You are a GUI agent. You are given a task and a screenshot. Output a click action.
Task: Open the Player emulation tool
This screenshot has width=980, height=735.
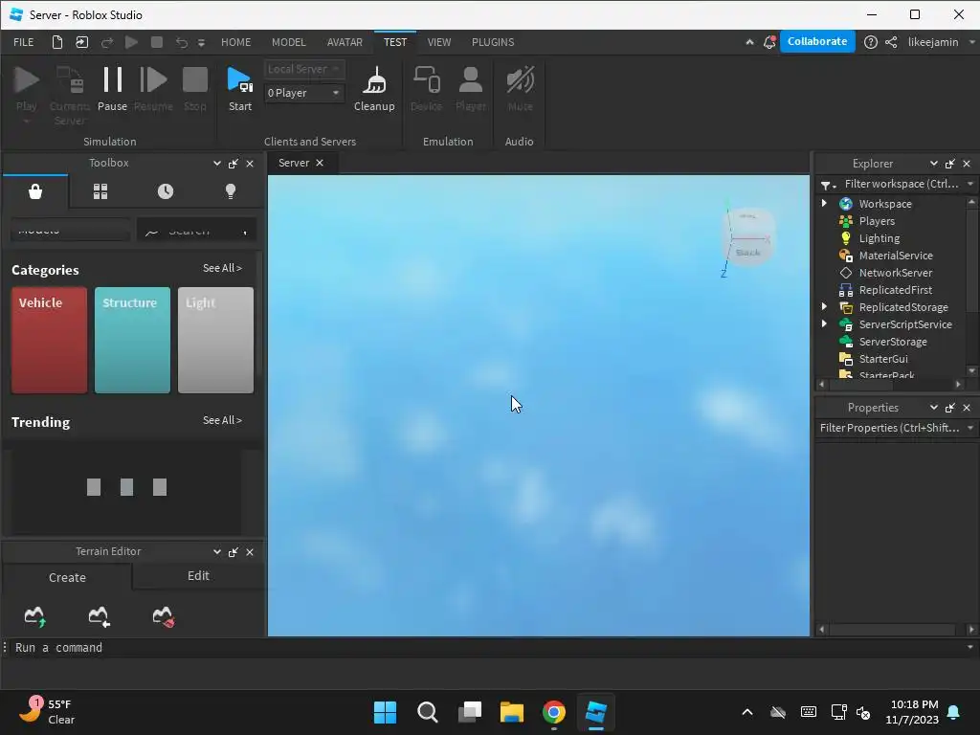point(471,89)
